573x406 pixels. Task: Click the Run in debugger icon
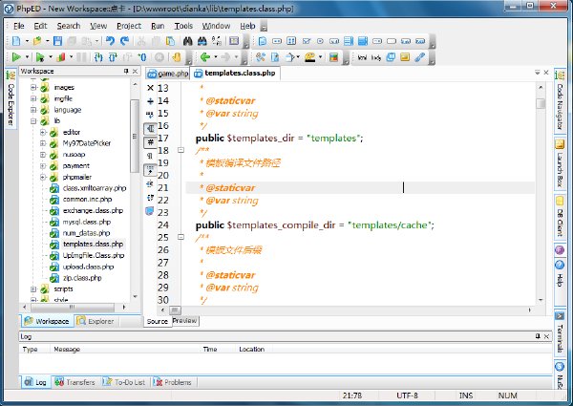point(40,57)
